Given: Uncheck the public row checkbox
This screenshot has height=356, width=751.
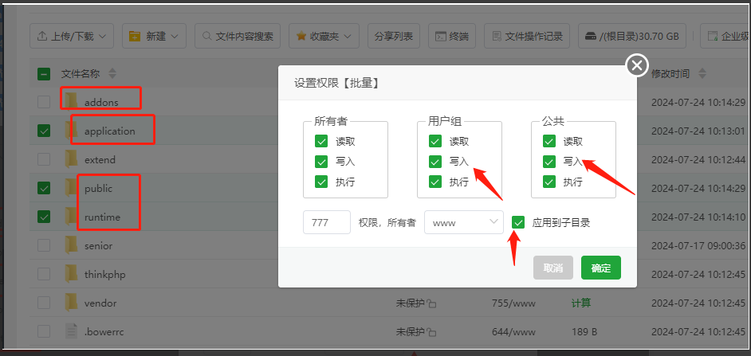Looking at the screenshot, I should [44, 188].
